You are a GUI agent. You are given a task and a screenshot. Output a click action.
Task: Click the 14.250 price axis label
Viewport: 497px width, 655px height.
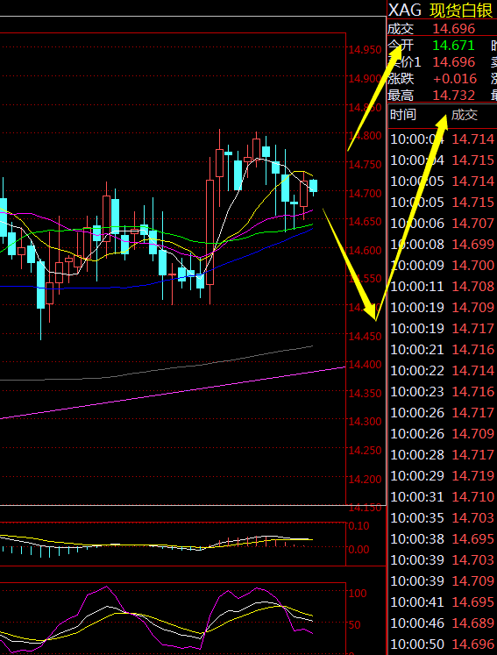tap(365, 451)
